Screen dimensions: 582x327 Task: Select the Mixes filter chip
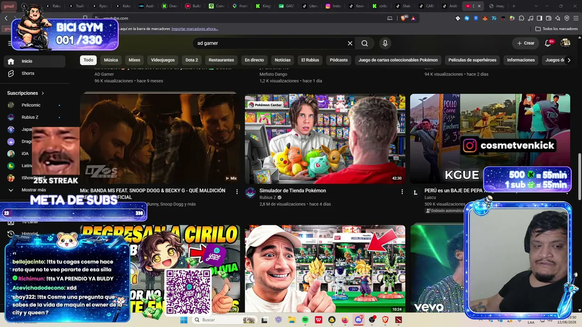coord(135,60)
